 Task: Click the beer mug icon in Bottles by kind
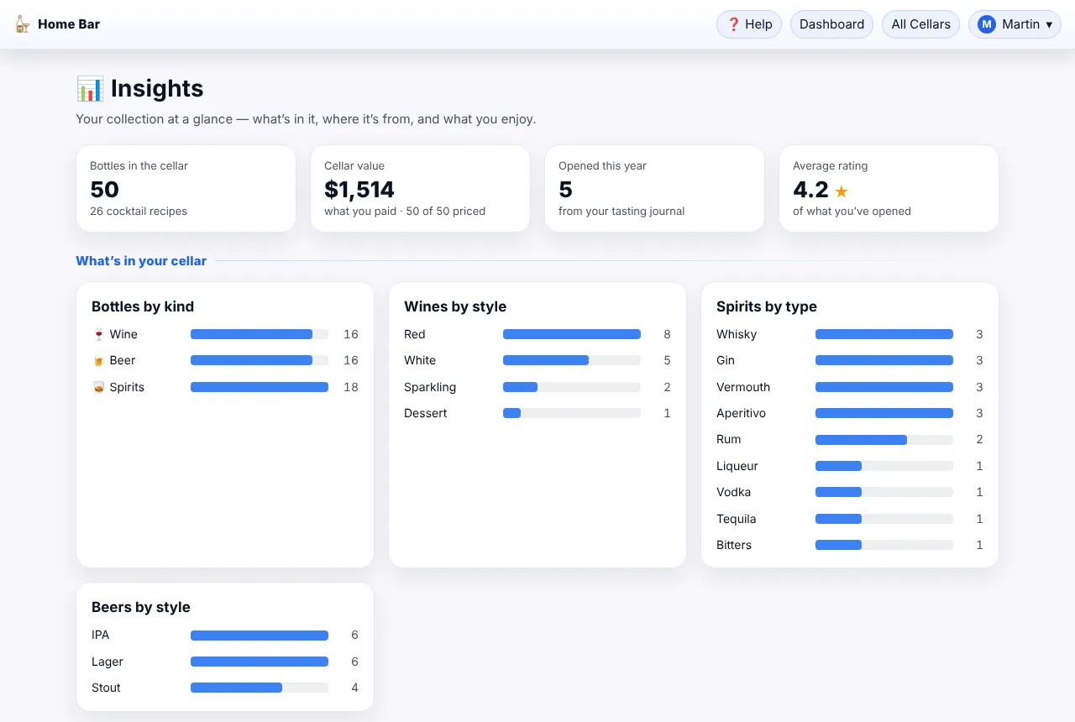click(99, 360)
